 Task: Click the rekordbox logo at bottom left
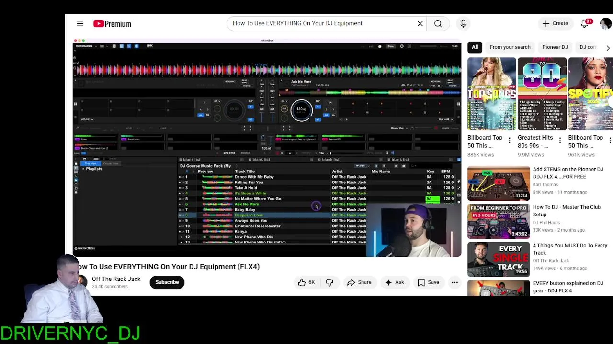click(85, 248)
